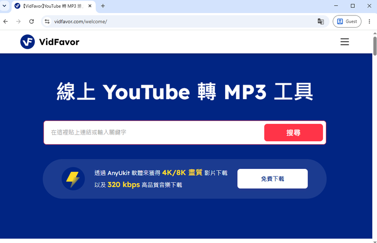This screenshot has height=243, width=377.
Task: Click into the paste link input field
Action: click(154, 133)
